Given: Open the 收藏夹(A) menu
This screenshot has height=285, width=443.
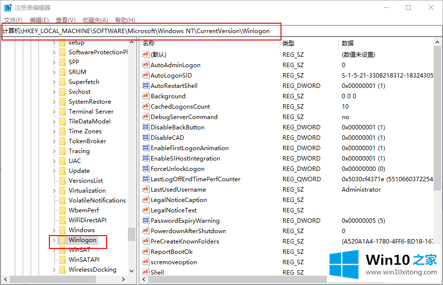Looking at the screenshot, I should pos(95,20).
